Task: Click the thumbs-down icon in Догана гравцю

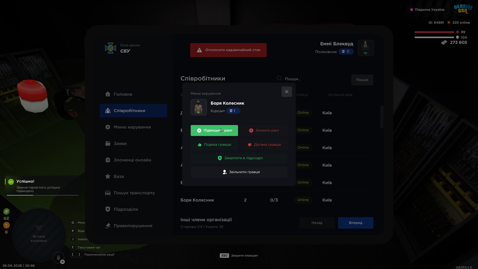Action: click(x=250, y=145)
